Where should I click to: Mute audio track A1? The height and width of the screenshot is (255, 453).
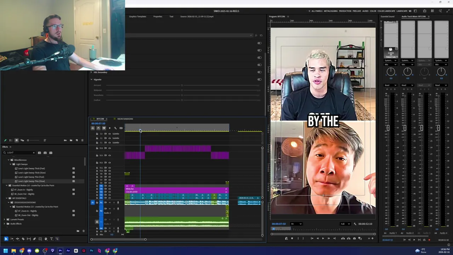tap(109, 203)
